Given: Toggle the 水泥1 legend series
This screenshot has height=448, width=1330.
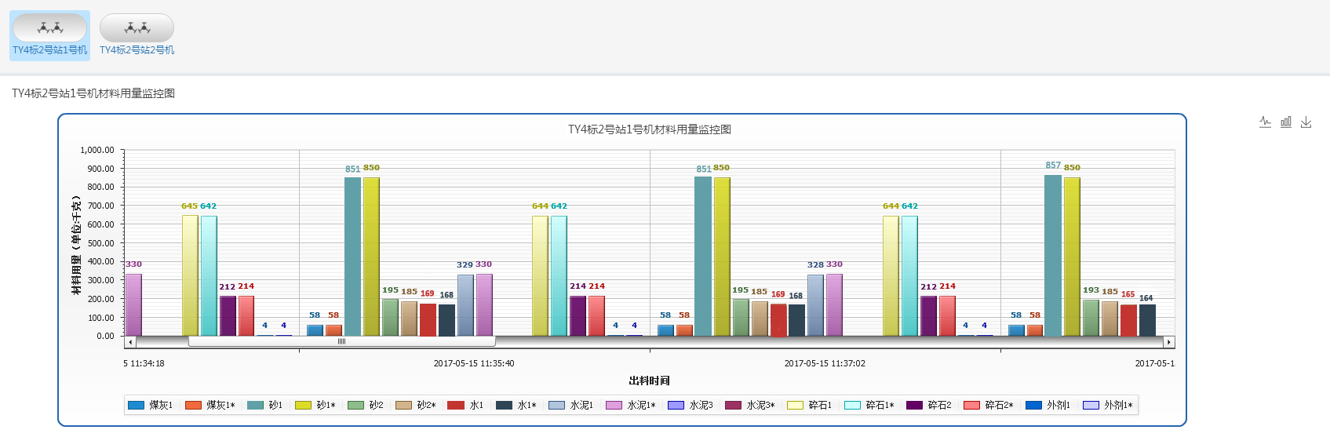Looking at the screenshot, I should [x=571, y=405].
